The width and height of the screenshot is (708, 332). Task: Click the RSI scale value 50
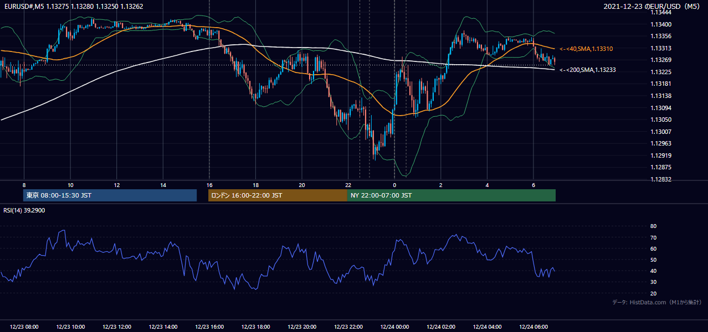(x=653, y=260)
